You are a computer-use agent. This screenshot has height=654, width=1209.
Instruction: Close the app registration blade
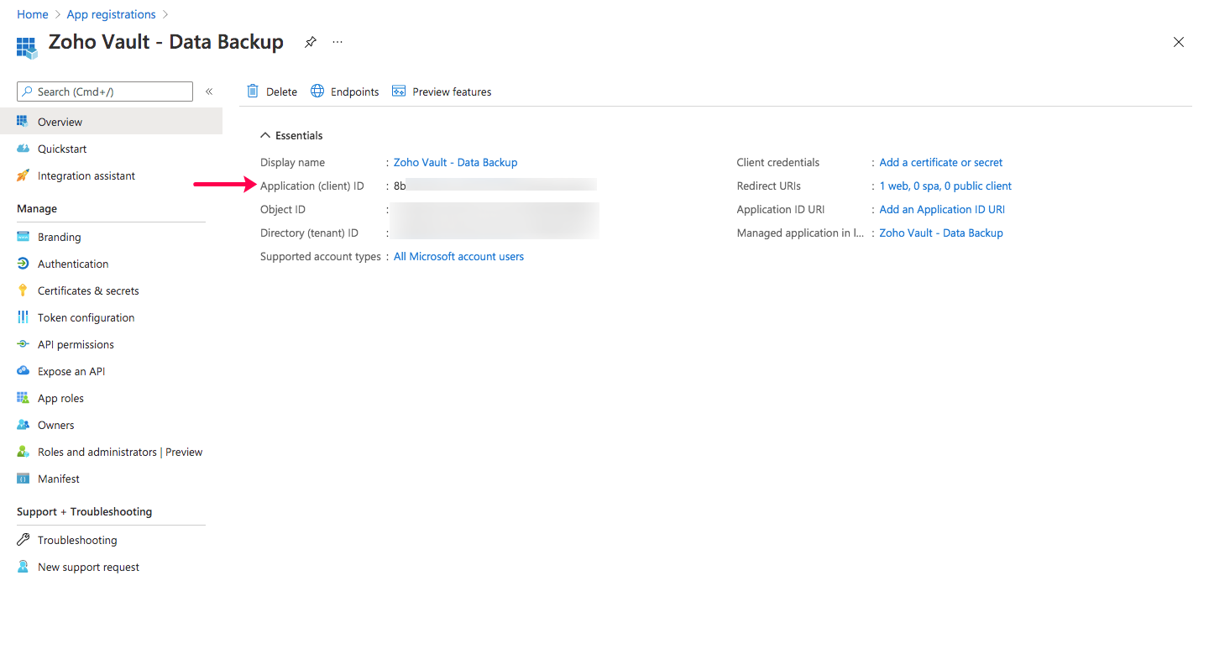[x=1179, y=42]
